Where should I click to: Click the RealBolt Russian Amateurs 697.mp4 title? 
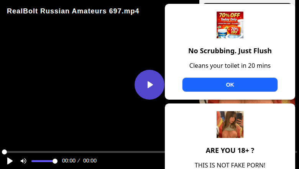73,11
